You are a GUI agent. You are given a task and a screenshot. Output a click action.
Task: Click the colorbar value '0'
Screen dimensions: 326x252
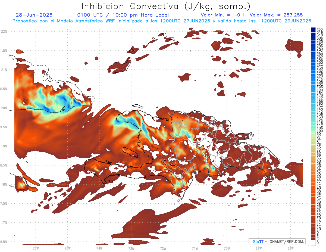coord(318,243)
